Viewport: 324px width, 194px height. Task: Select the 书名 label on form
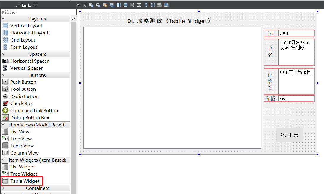[270, 52]
